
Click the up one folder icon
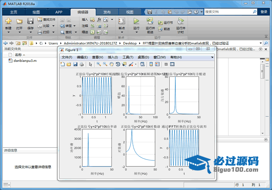tap(18, 43)
